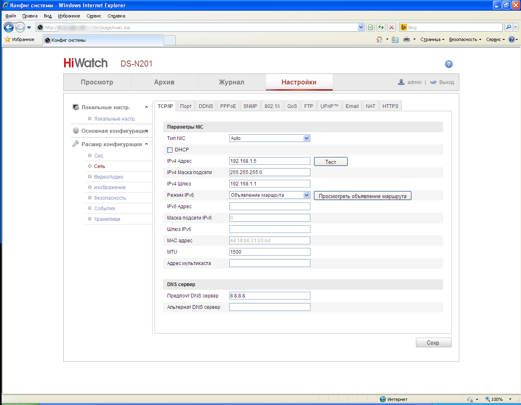This screenshot has width=521, height=405.
Task: Open the События sidebar item
Action: [x=104, y=209]
